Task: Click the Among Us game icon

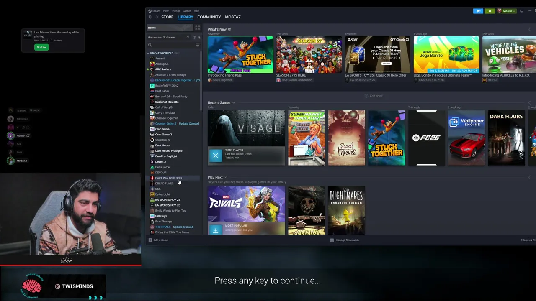Action: (x=152, y=64)
